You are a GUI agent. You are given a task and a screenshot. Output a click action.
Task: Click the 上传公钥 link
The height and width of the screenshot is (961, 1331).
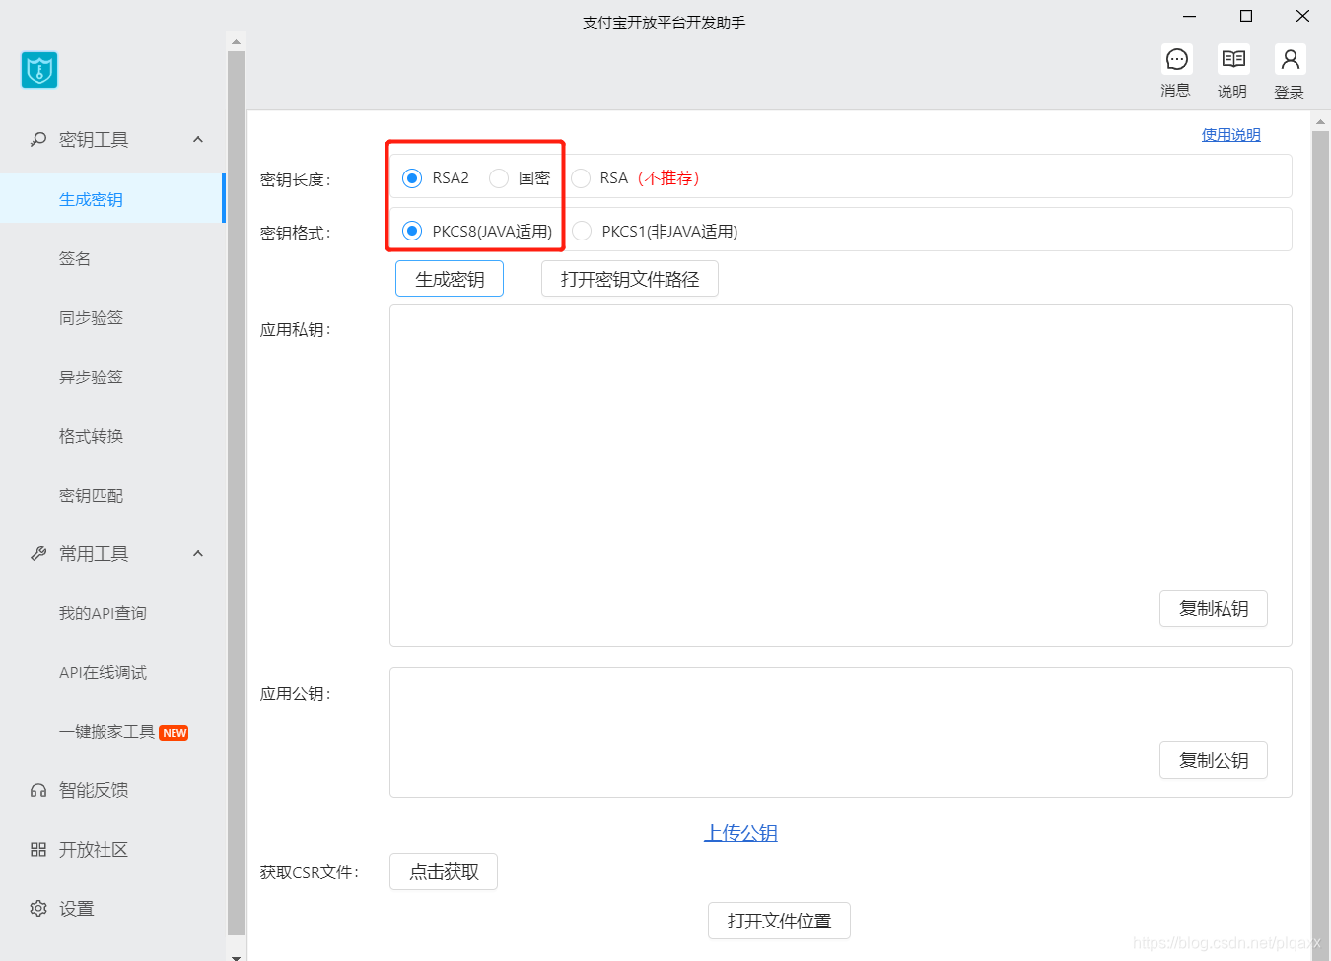(740, 833)
